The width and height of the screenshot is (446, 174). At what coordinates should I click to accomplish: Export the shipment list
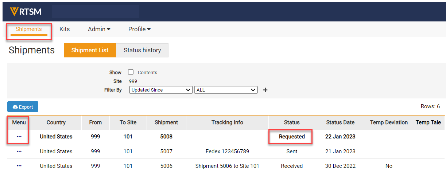(23, 107)
